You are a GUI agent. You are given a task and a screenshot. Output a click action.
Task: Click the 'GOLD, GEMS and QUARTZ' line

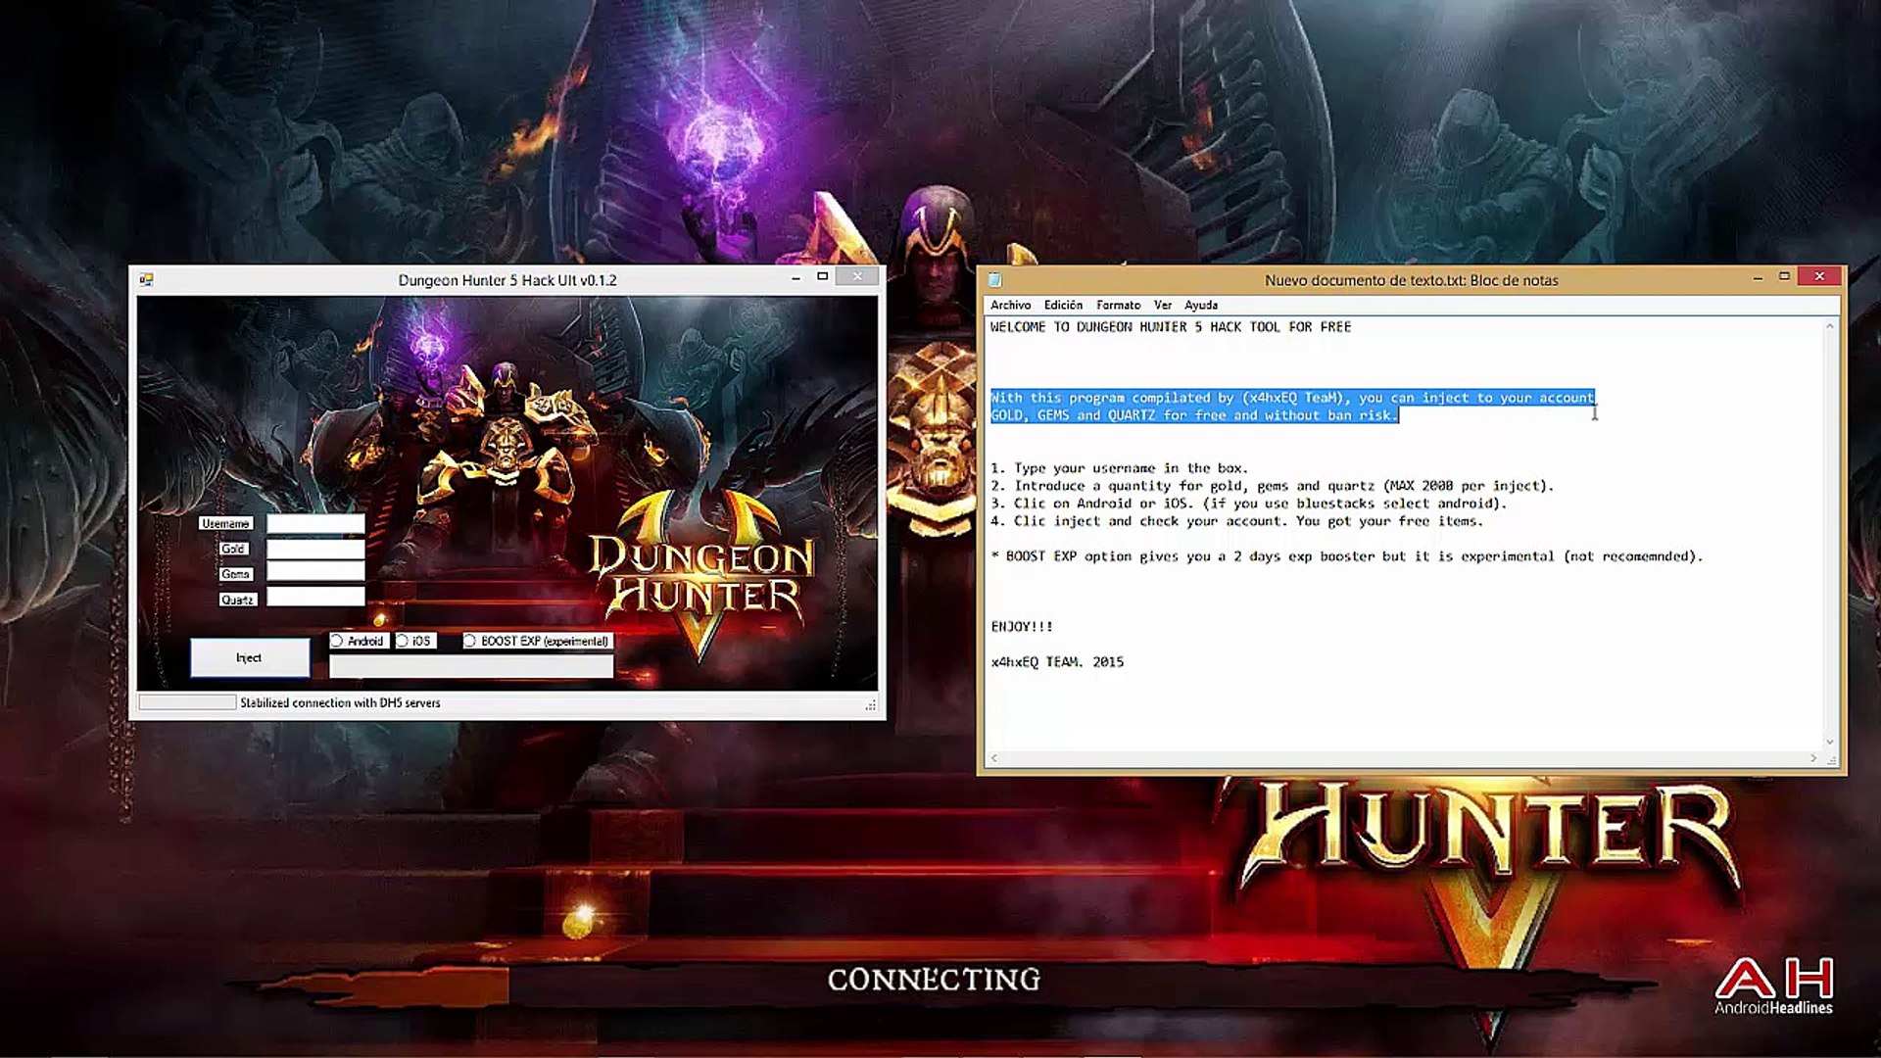[x=1193, y=415]
